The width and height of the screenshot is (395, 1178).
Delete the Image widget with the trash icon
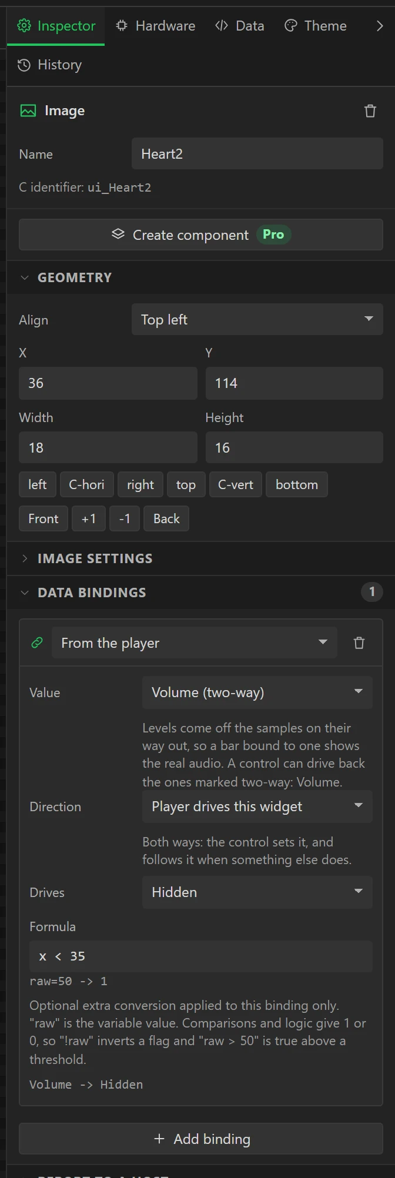(x=370, y=111)
